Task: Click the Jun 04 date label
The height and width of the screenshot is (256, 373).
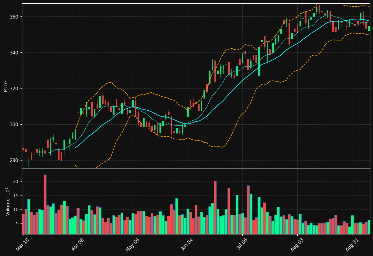Action: pyautogui.click(x=187, y=245)
